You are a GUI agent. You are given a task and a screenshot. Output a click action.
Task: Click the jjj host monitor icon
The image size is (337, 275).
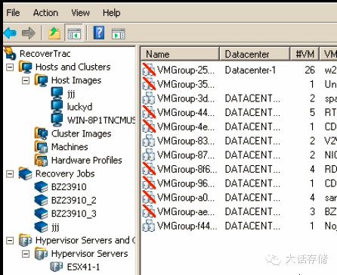57,93
